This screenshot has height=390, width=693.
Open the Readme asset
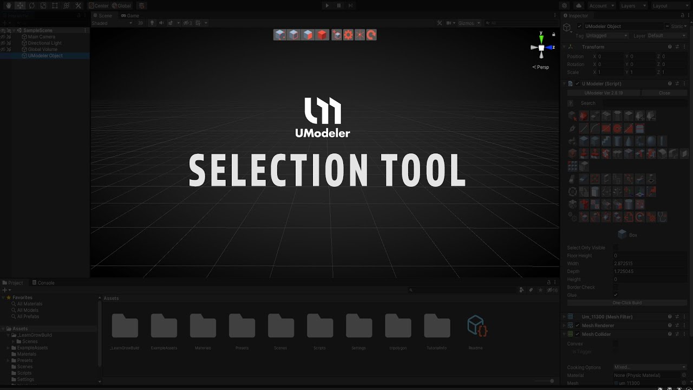point(477,326)
